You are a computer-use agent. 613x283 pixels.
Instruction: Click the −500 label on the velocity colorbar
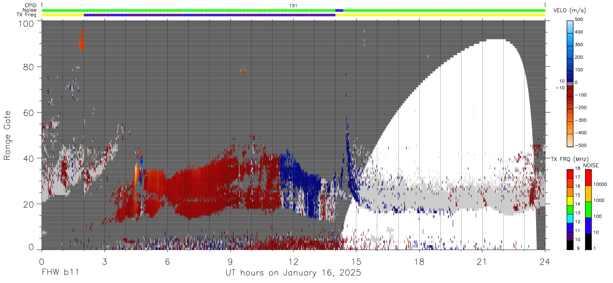pos(581,145)
